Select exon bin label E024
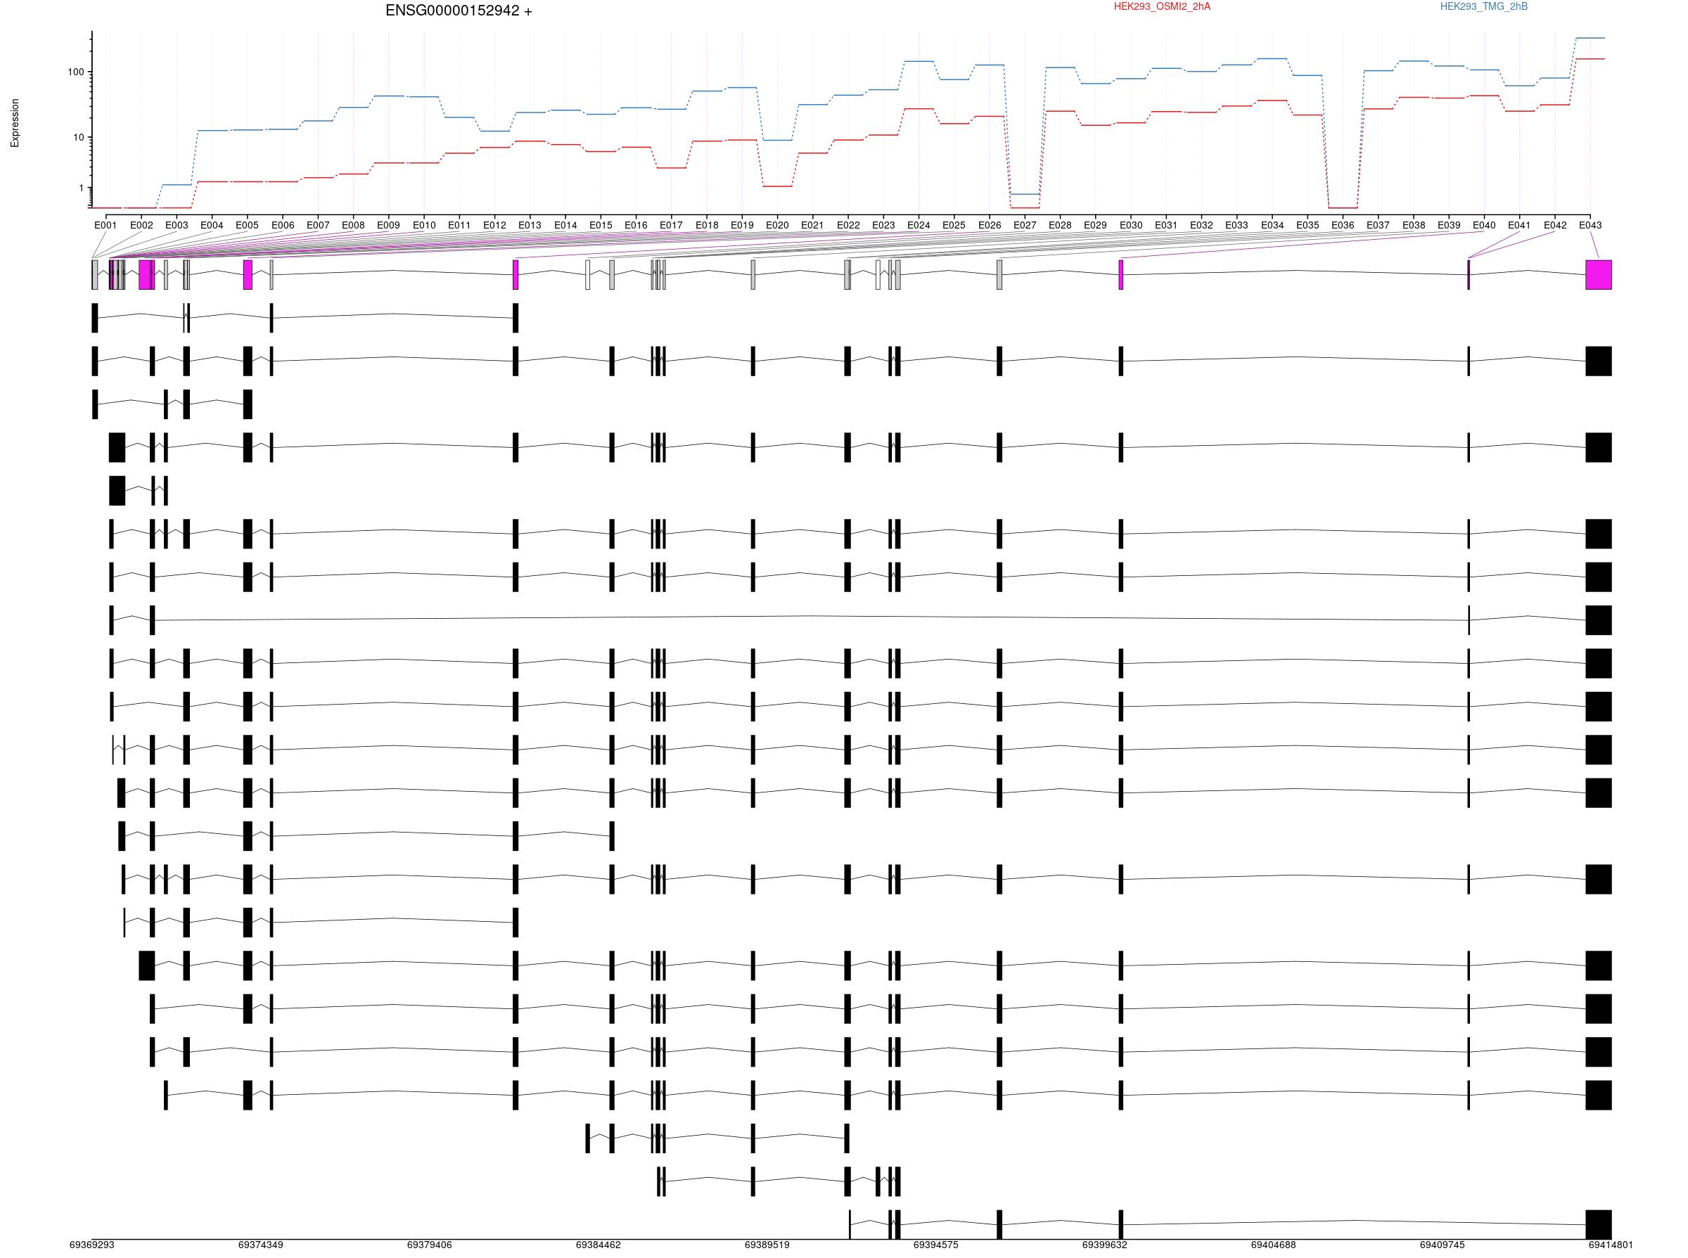The height and width of the screenshot is (1258, 1688). click(919, 226)
